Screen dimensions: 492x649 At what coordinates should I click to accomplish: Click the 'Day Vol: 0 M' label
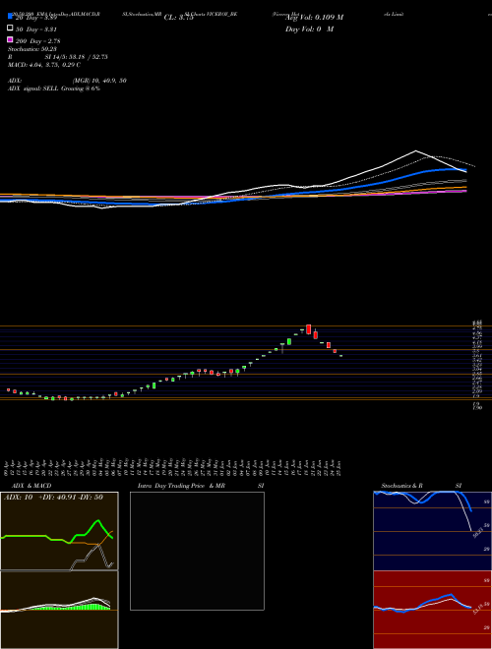coord(309,29)
